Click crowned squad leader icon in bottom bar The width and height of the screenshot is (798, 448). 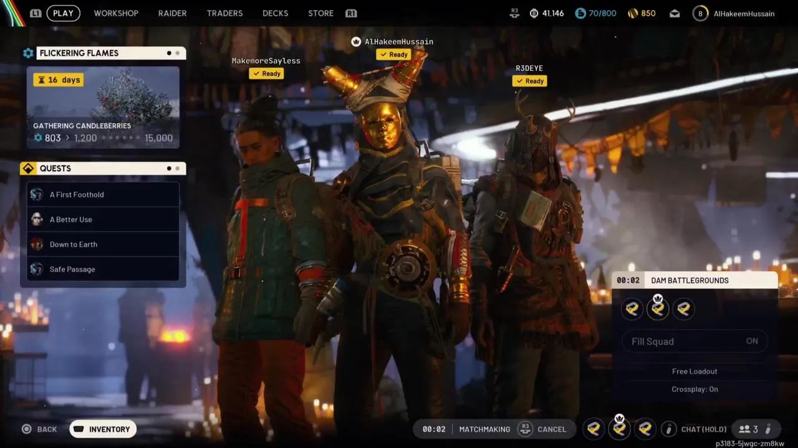(619, 428)
